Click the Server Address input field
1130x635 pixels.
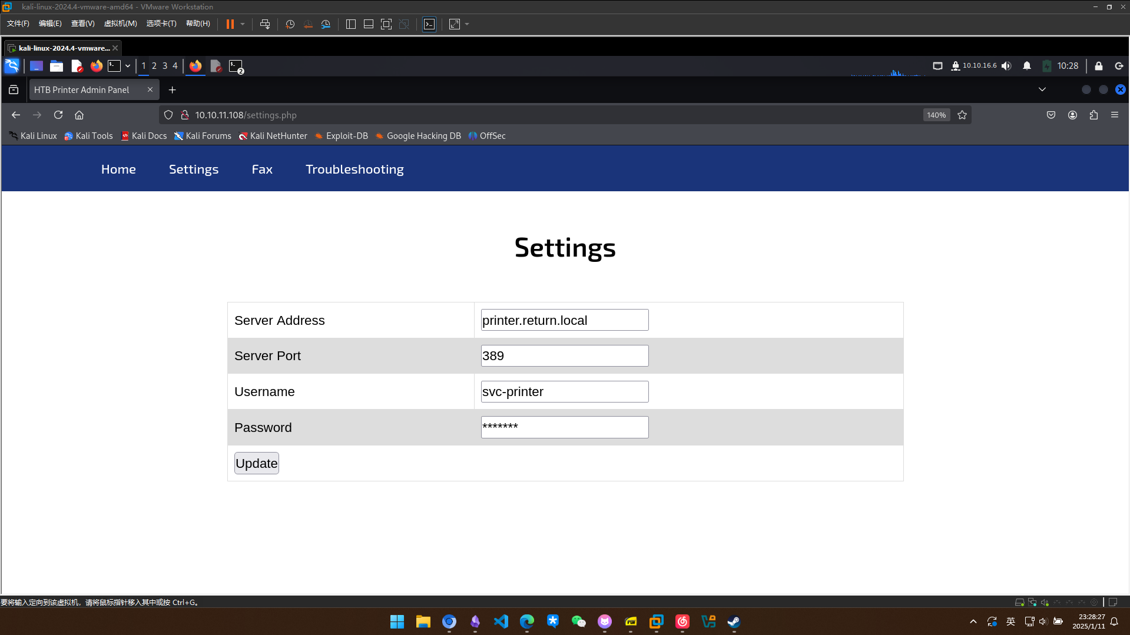pos(564,320)
